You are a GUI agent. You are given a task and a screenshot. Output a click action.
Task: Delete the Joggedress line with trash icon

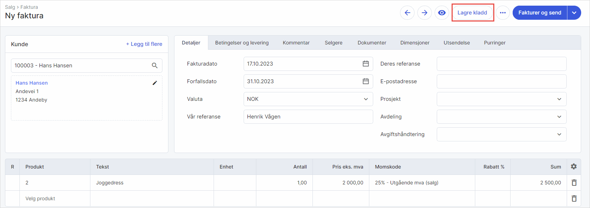(574, 183)
